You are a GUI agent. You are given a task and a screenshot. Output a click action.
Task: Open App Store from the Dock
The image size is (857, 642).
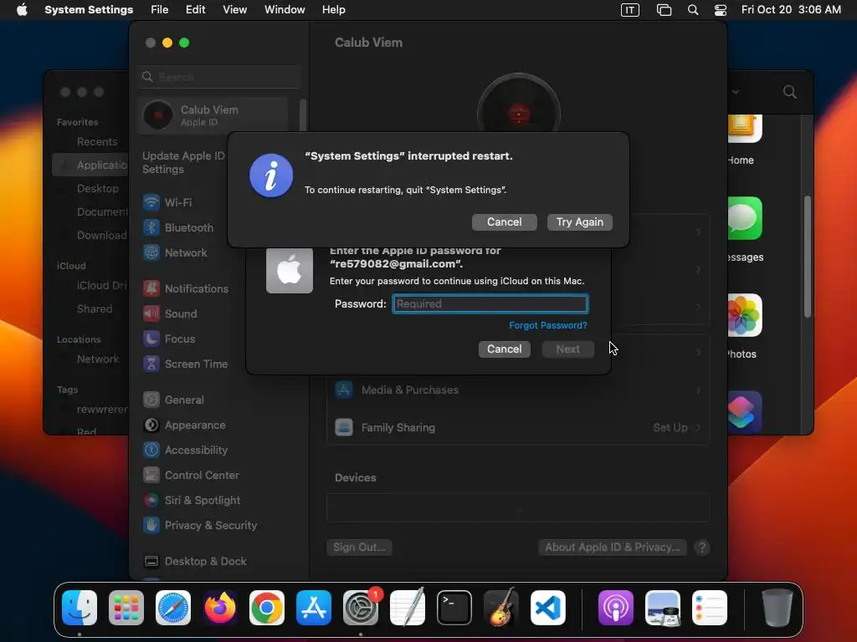(314, 608)
